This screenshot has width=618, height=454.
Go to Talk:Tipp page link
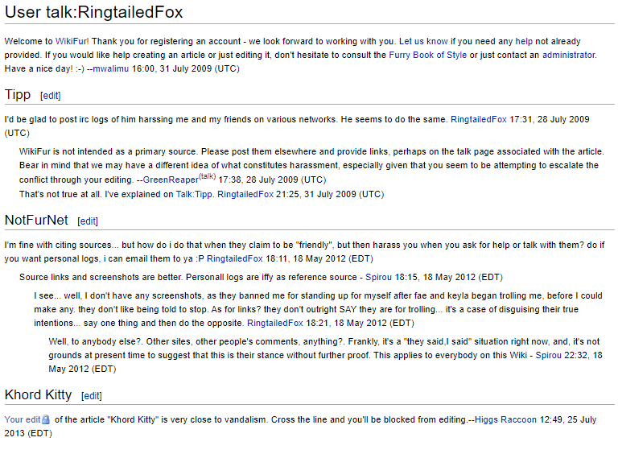194,194
